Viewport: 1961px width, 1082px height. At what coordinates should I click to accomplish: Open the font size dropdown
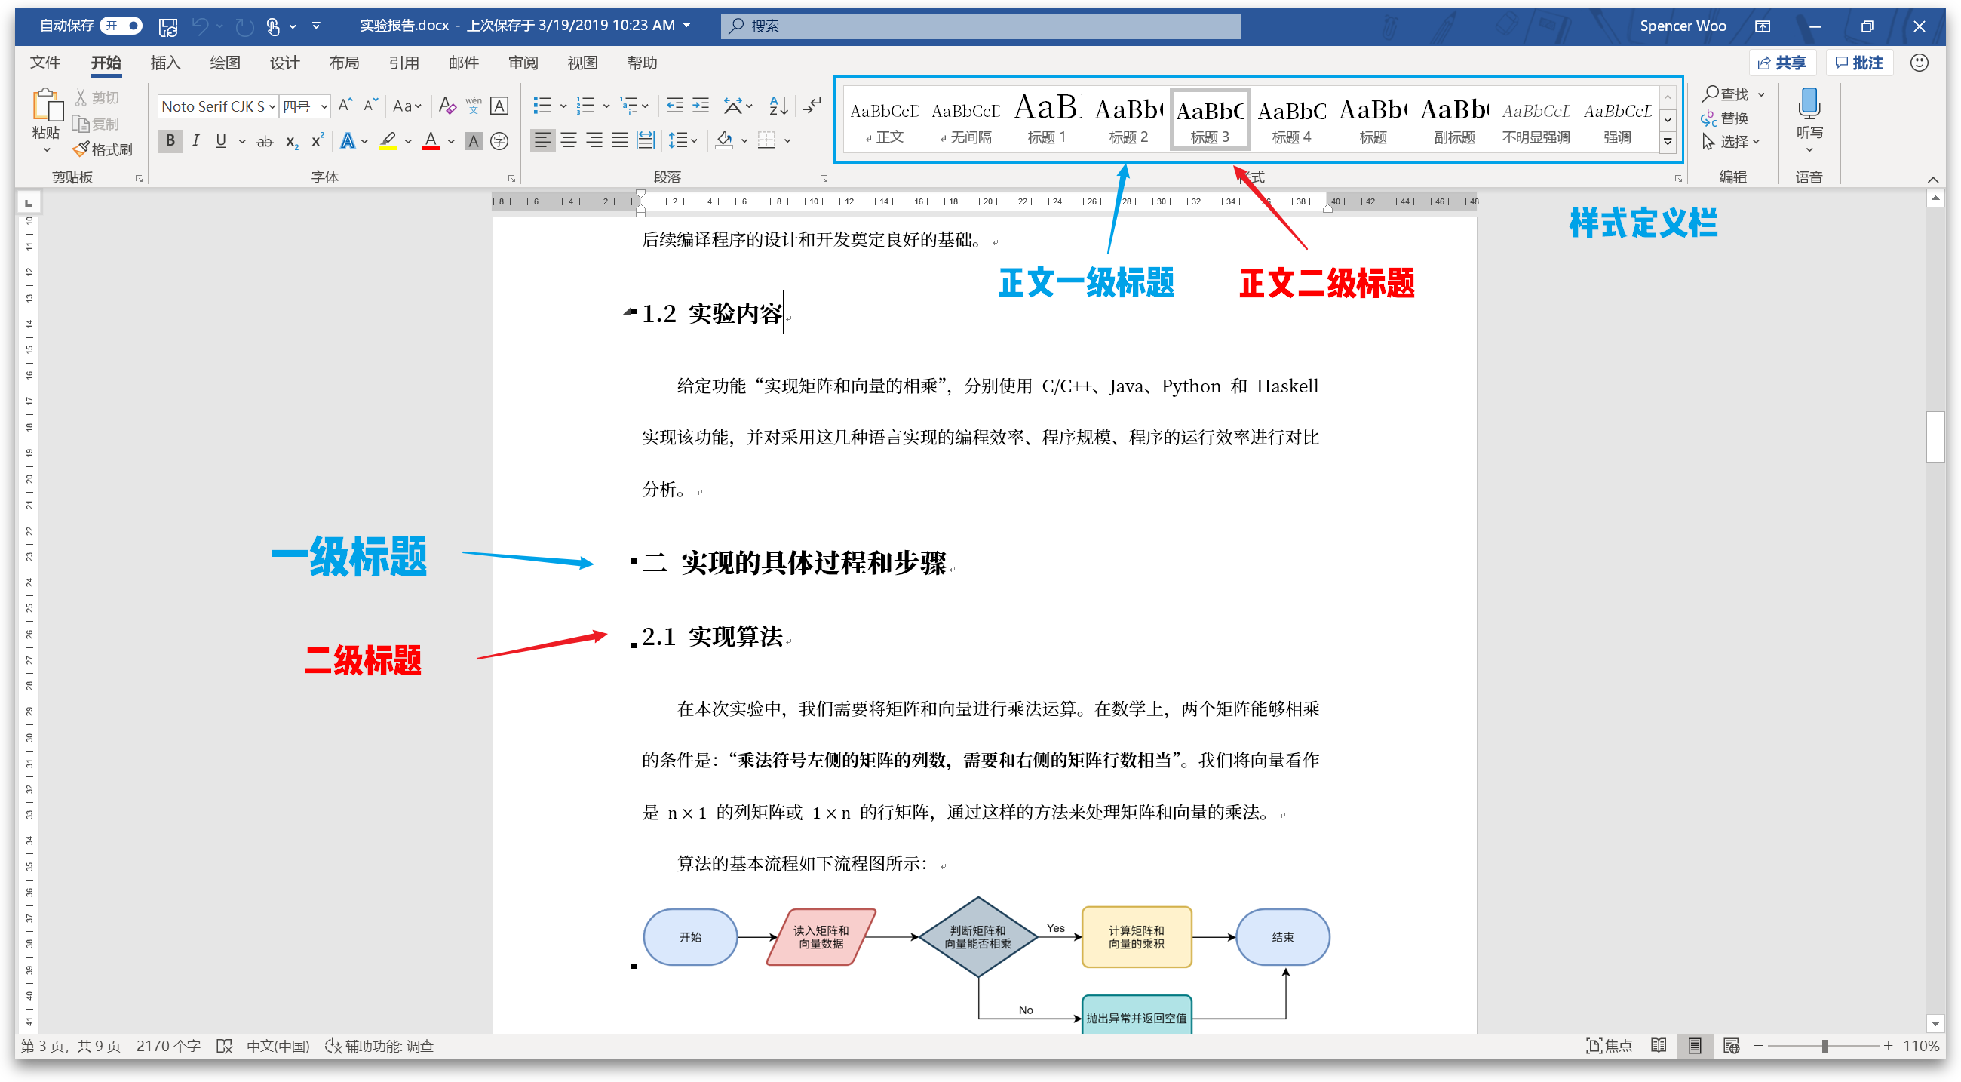[x=324, y=106]
